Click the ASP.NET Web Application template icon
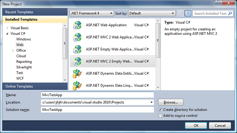Image resolution: width=237 pixels, height=133 pixels. pos(77,25)
